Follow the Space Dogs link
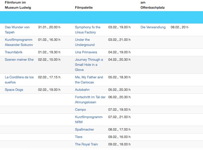 point(14,90)
